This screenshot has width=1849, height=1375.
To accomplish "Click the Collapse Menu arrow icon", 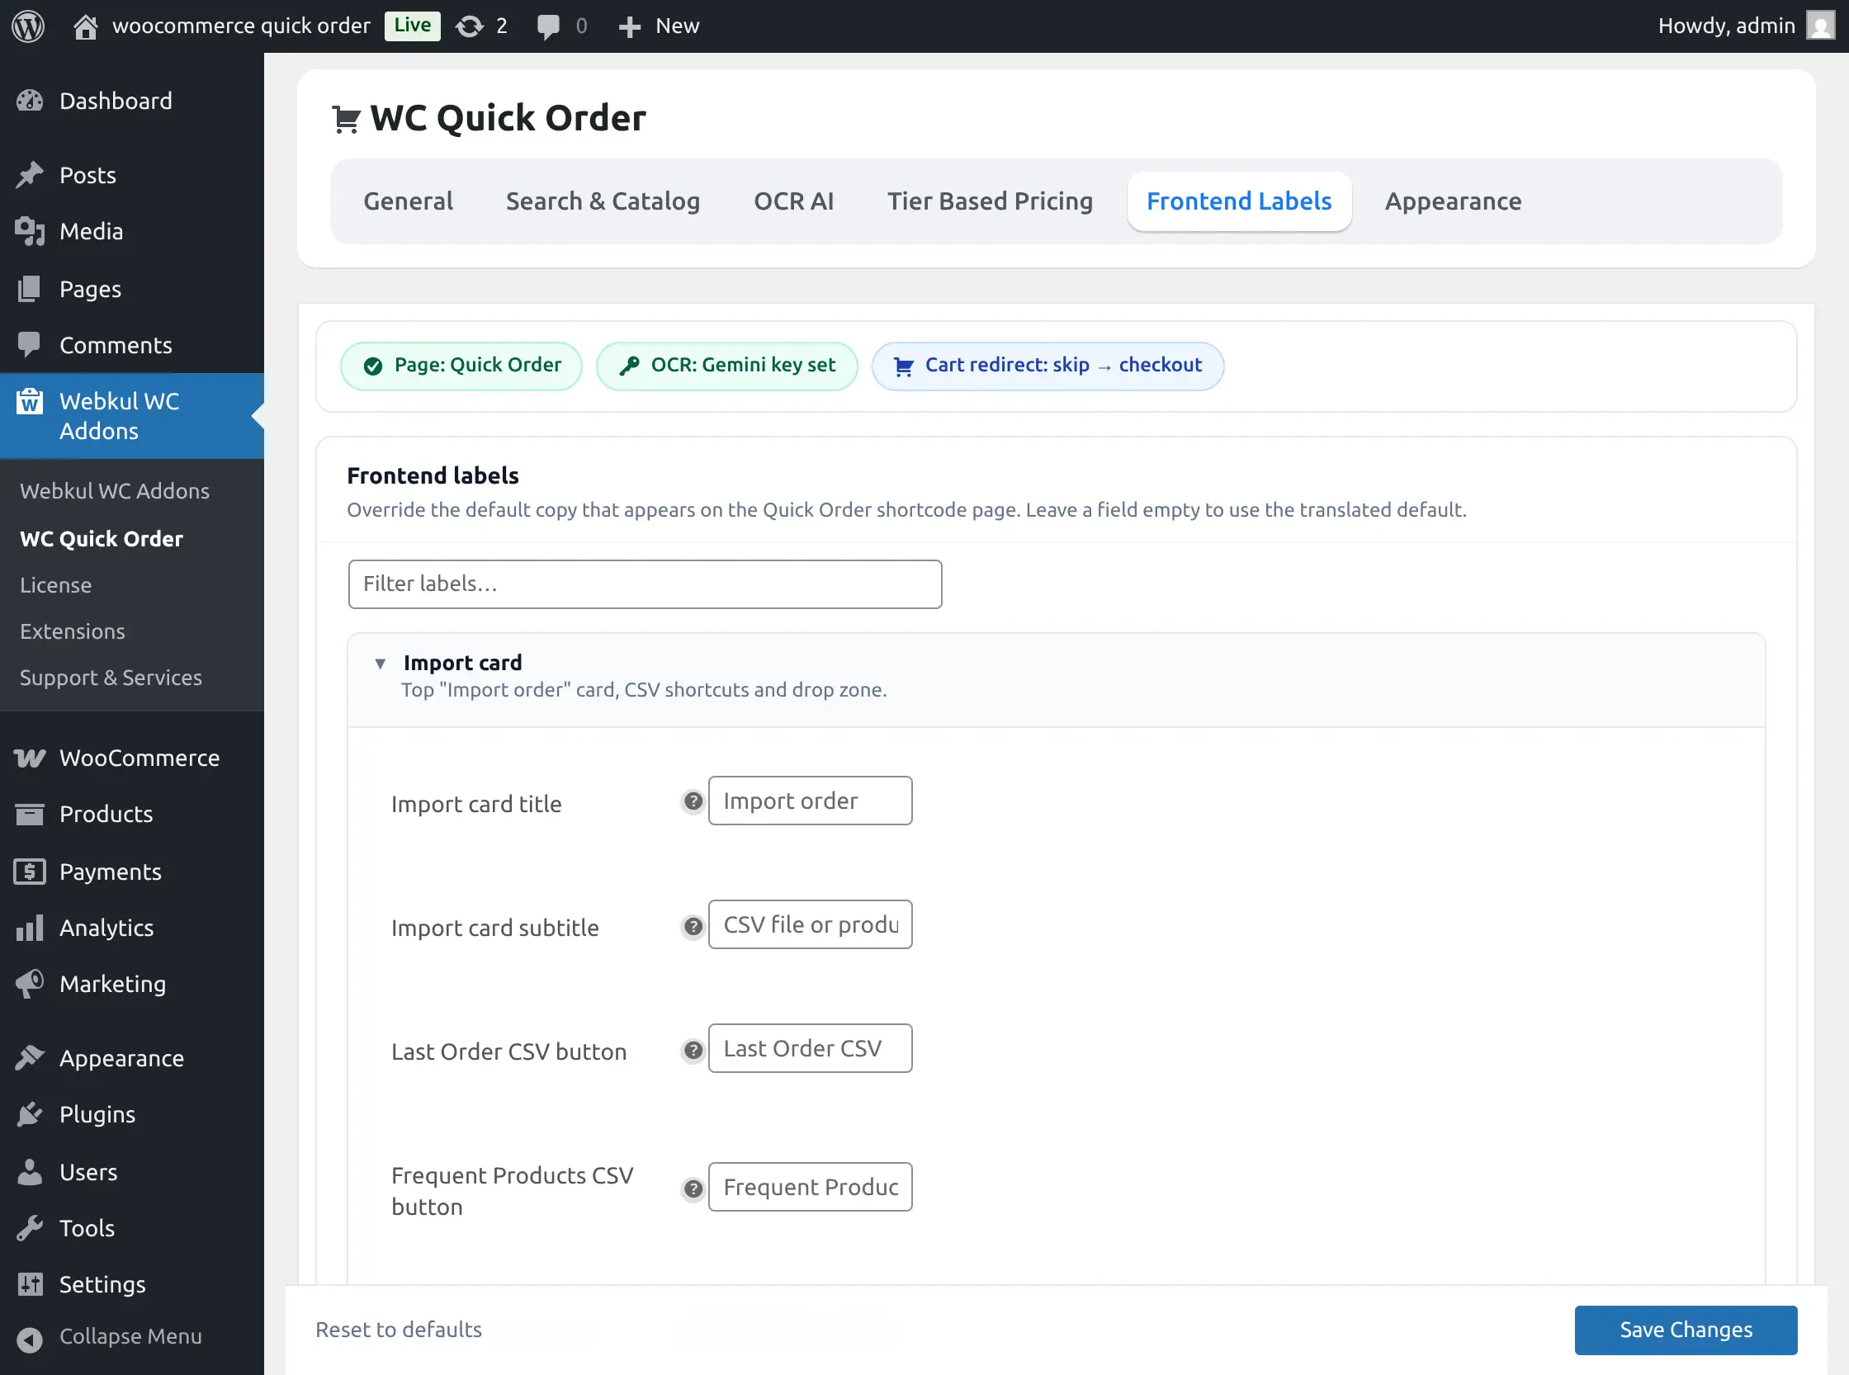I will (29, 1340).
